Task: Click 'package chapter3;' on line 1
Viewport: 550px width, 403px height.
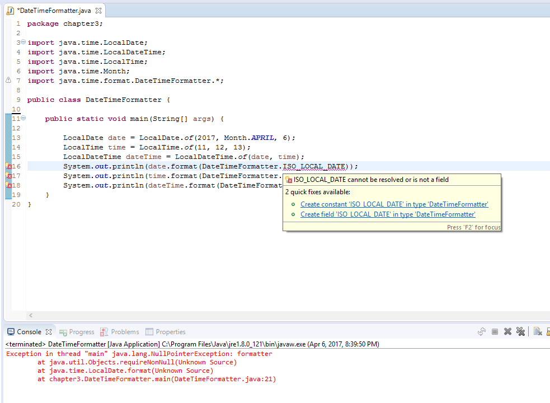Action: coord(65,24)
